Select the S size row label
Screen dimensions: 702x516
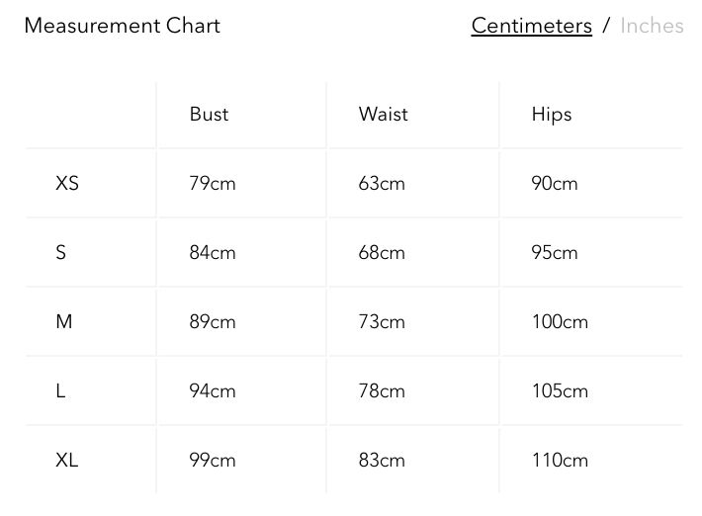[x=61, y=253]
